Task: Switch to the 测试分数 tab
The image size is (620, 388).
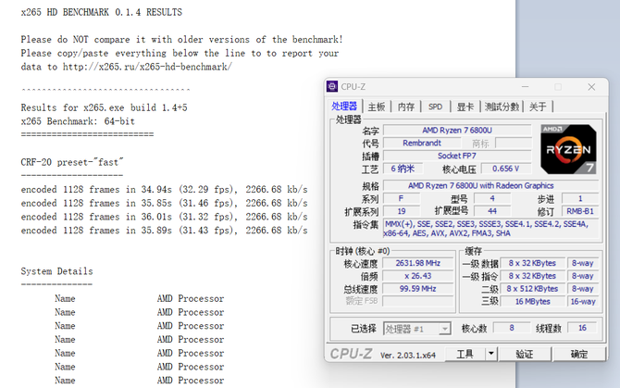Action: (502, 106)
